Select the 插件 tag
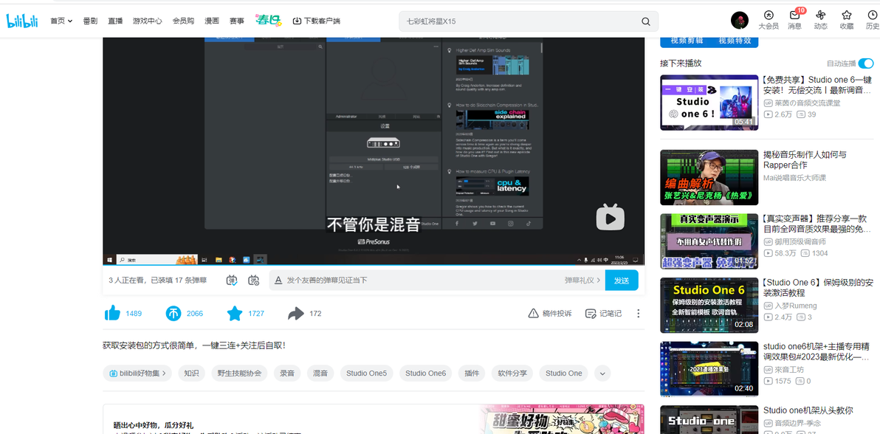The width and height of the screenshot is (880, 434). coord(472,373)
